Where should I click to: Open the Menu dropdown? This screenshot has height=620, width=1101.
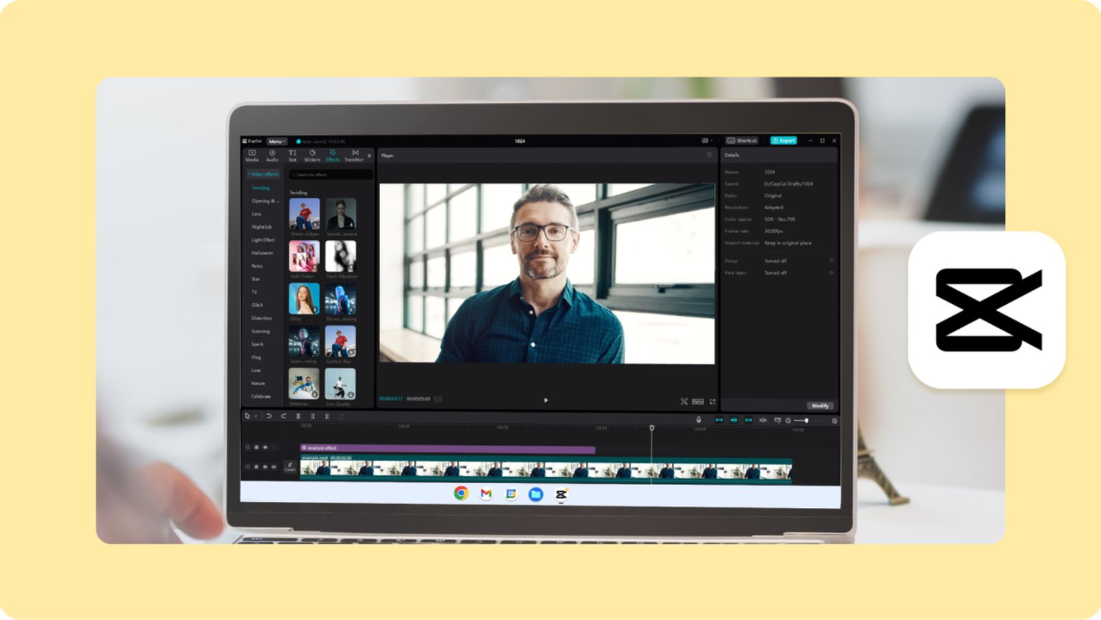coord(275,141)
